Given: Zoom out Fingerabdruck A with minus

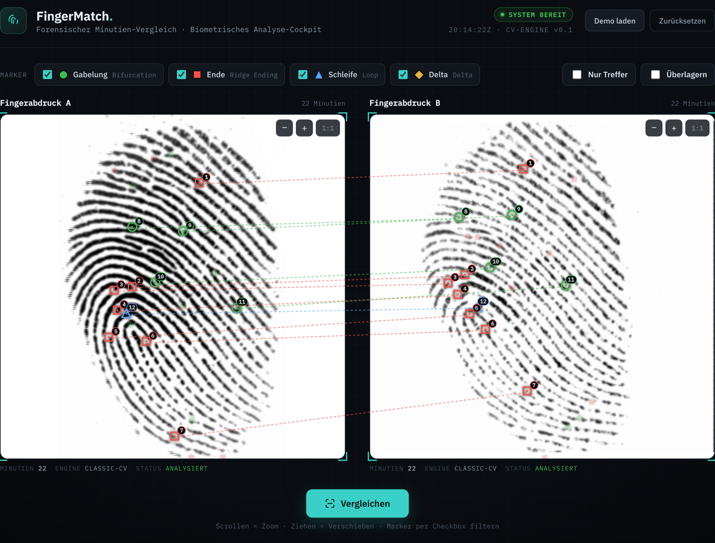Looking at the screenshot, I should click(x=284, y=128).
